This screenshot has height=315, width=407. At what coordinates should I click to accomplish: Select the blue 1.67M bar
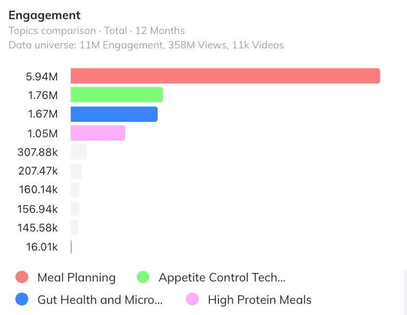click(x=114, y=114)
